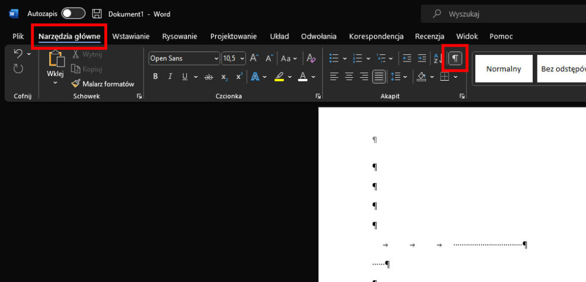Expand the Wklej paste options arrow
The width and height of the screenshot is (586, 282).
pos(55,83)
